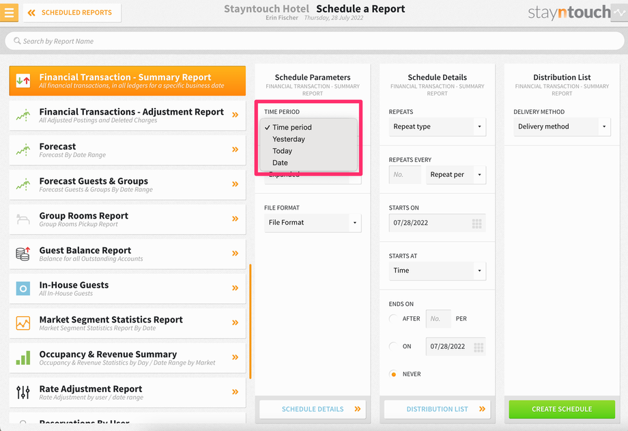Click the Starts On date field
This screenshot has height=431, width=628.
point(438,223)
